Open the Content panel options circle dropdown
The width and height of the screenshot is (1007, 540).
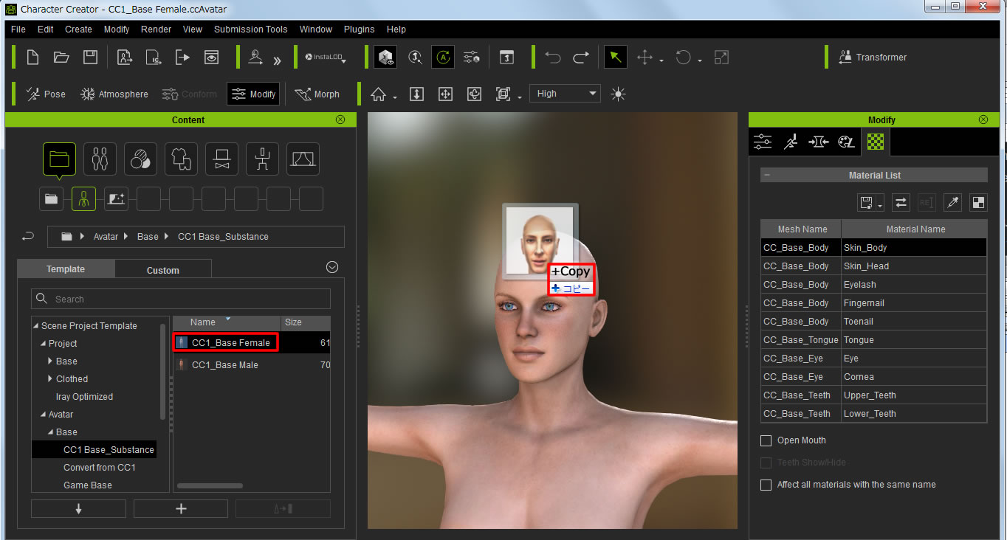coord(332,267)
